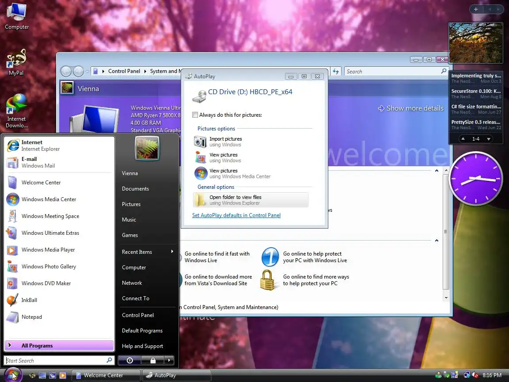This screenshot has width=509, height=382.
Task: Click the search magnifier in Welcome Center
Action: 444,71
